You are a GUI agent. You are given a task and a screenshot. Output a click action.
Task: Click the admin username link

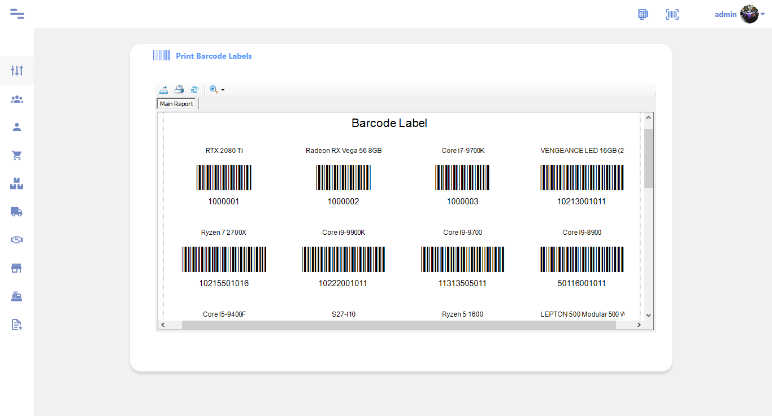coord(726,15)
